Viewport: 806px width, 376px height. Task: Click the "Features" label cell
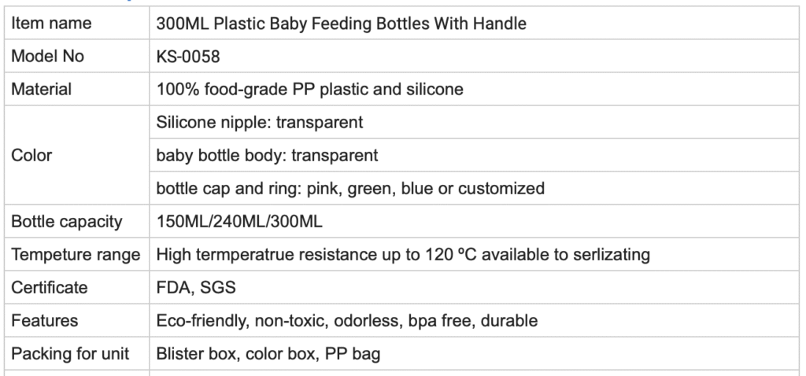point(45,321)
